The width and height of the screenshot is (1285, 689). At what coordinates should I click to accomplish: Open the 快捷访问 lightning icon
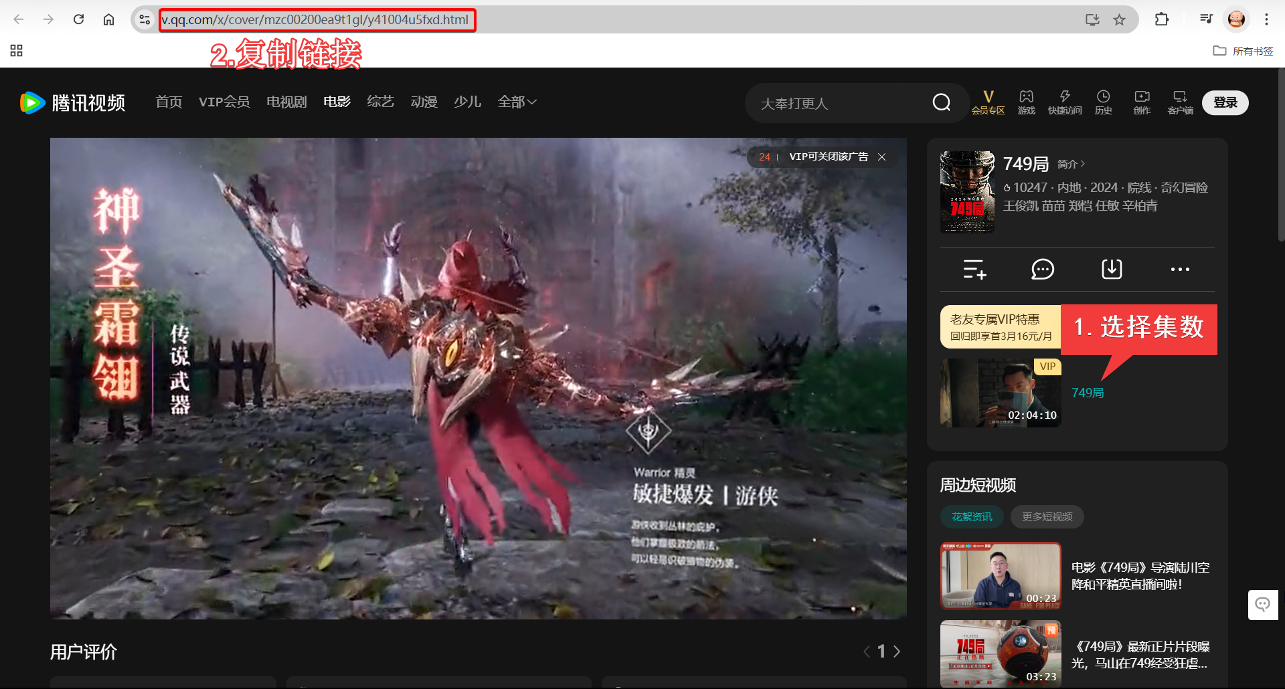click(x=1065, y=102)
